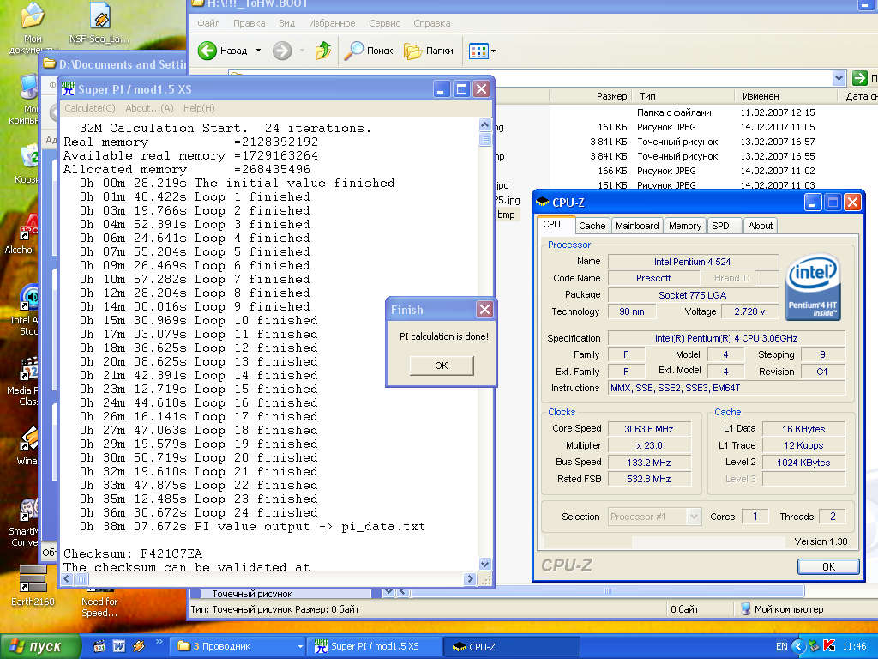Click the Intel Pentium 4 HT logo
The width and height of the screenshot is (878, 659).
[812, 287]
